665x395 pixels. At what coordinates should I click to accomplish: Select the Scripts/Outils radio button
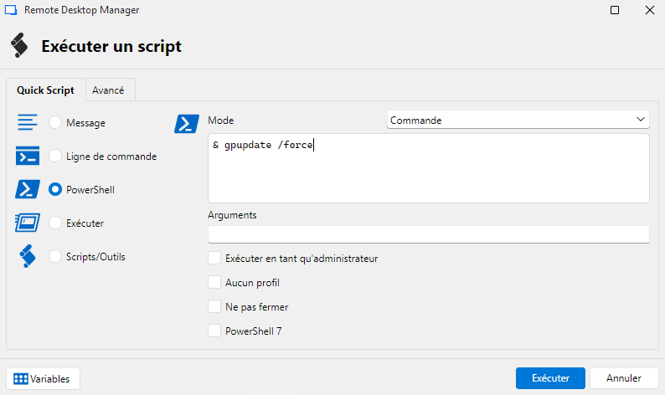[55, 256]
